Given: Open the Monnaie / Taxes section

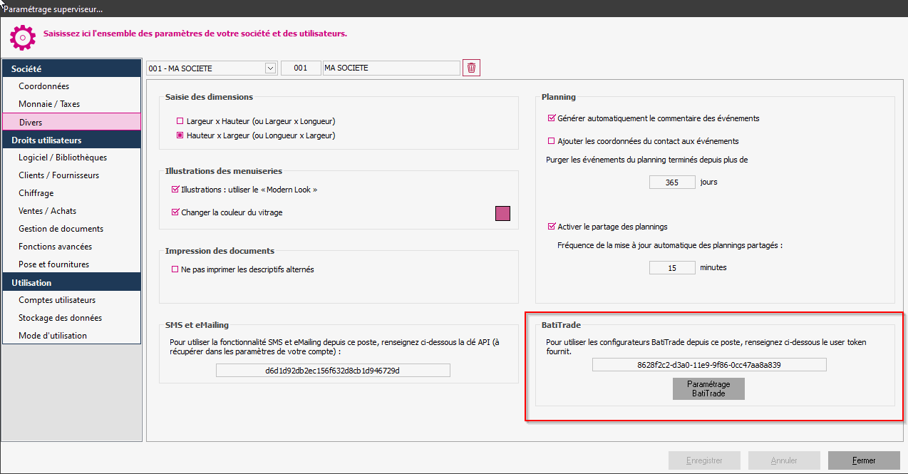Looking at the screenshot, I should click(72, 104).
